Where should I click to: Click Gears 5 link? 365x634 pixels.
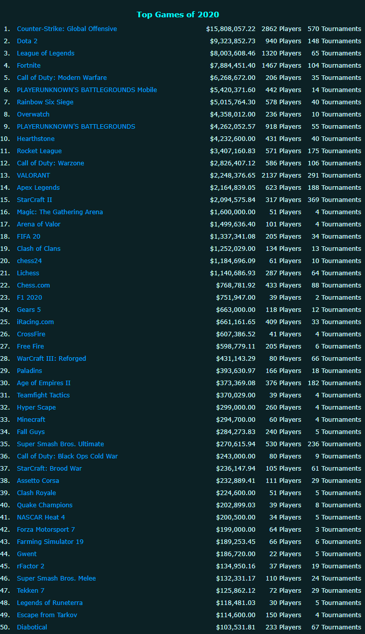[29, 310]
